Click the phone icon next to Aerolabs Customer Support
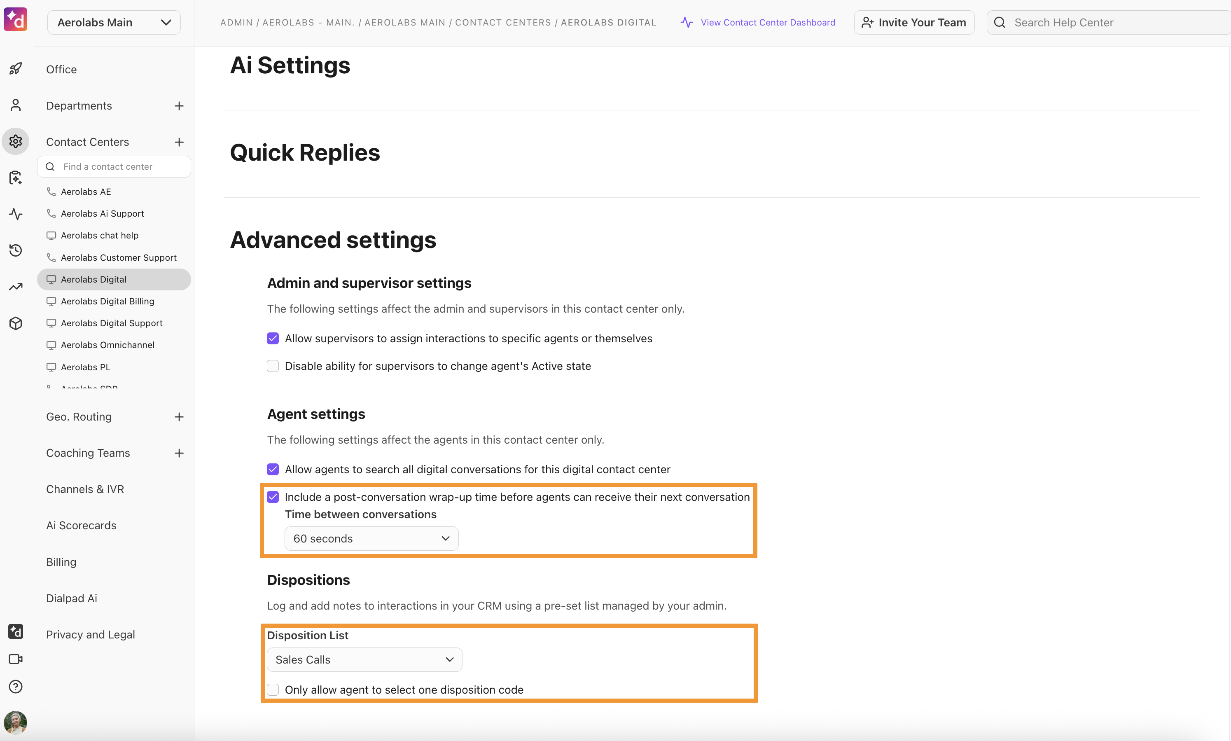The height and width of the screenshot is (741, 1231). pos(51,258)
